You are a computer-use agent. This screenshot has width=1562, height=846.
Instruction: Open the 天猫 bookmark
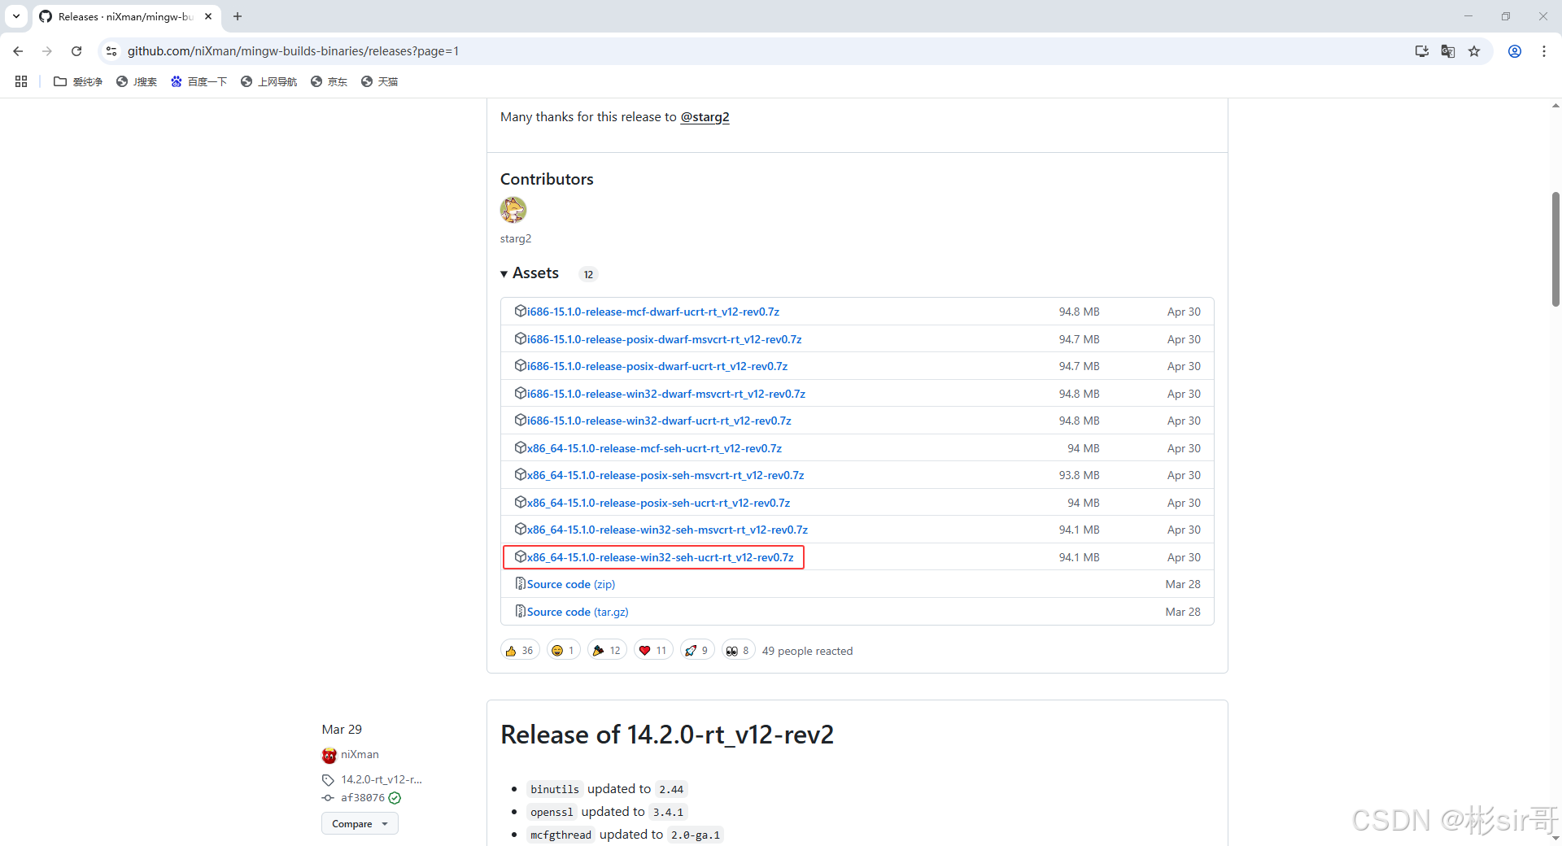380,81
